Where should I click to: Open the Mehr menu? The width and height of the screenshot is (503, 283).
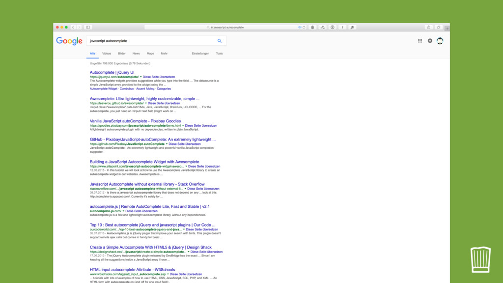tap(164, 54)
